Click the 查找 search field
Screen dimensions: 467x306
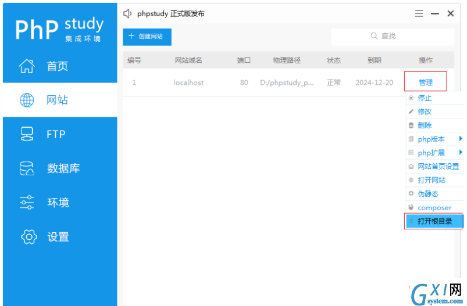(393, 37)
